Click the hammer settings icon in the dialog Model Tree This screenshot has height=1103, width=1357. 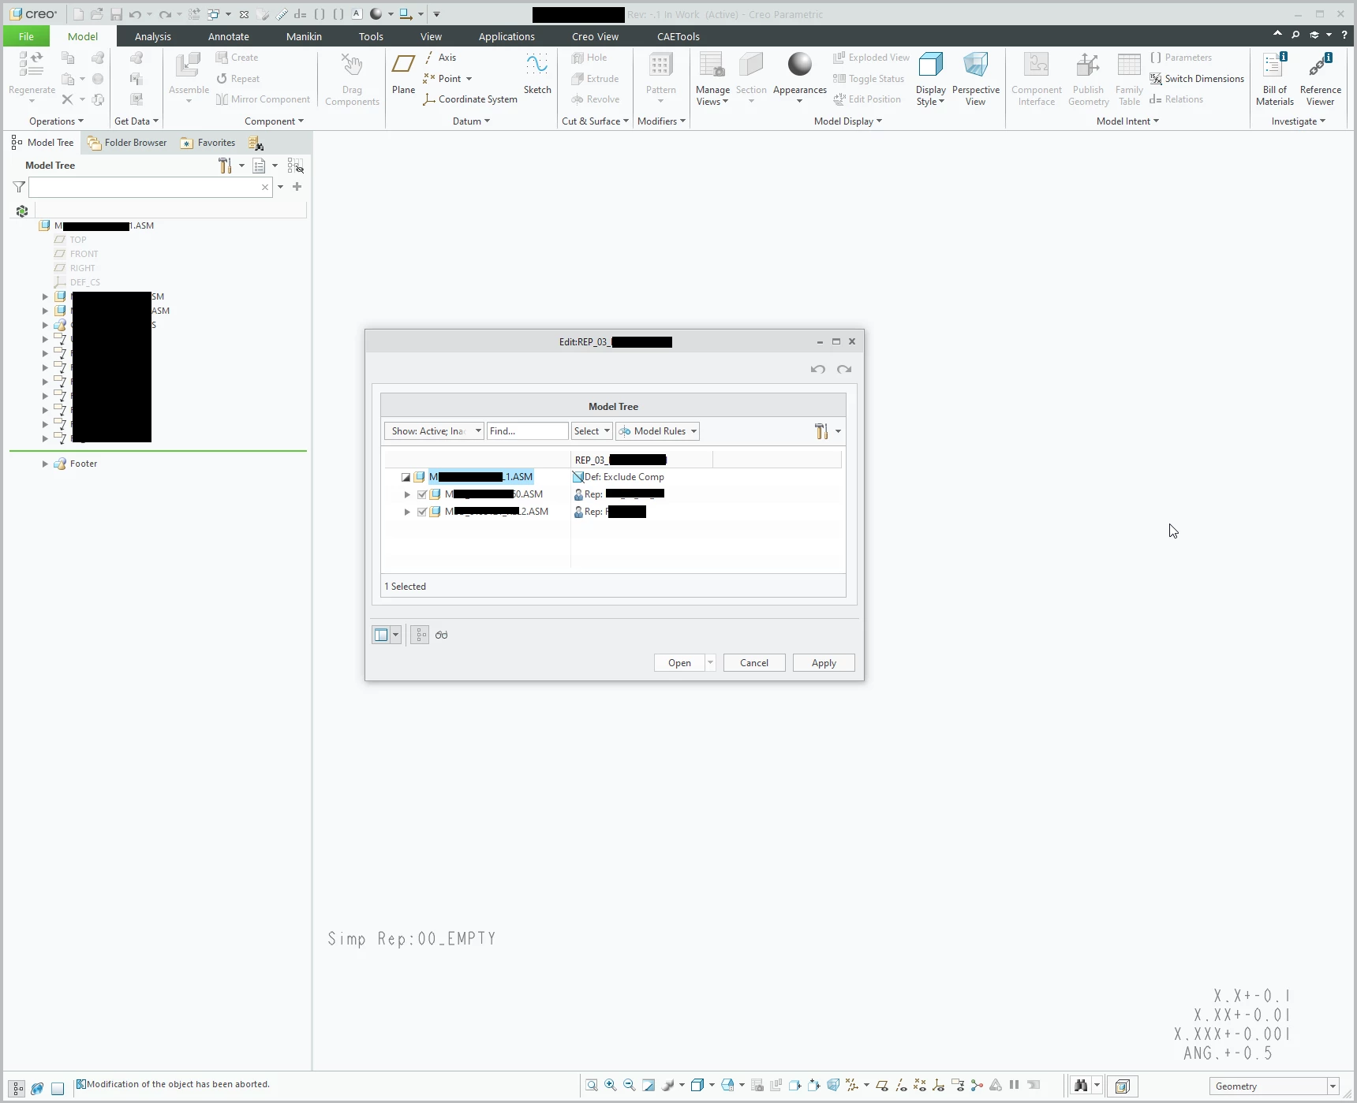(x=821, y=431)
